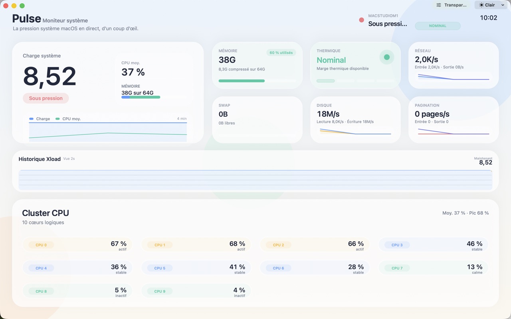511x319 pixels.
Task: Click the CPU 3 label pill
Action: (x=397, y=245)
